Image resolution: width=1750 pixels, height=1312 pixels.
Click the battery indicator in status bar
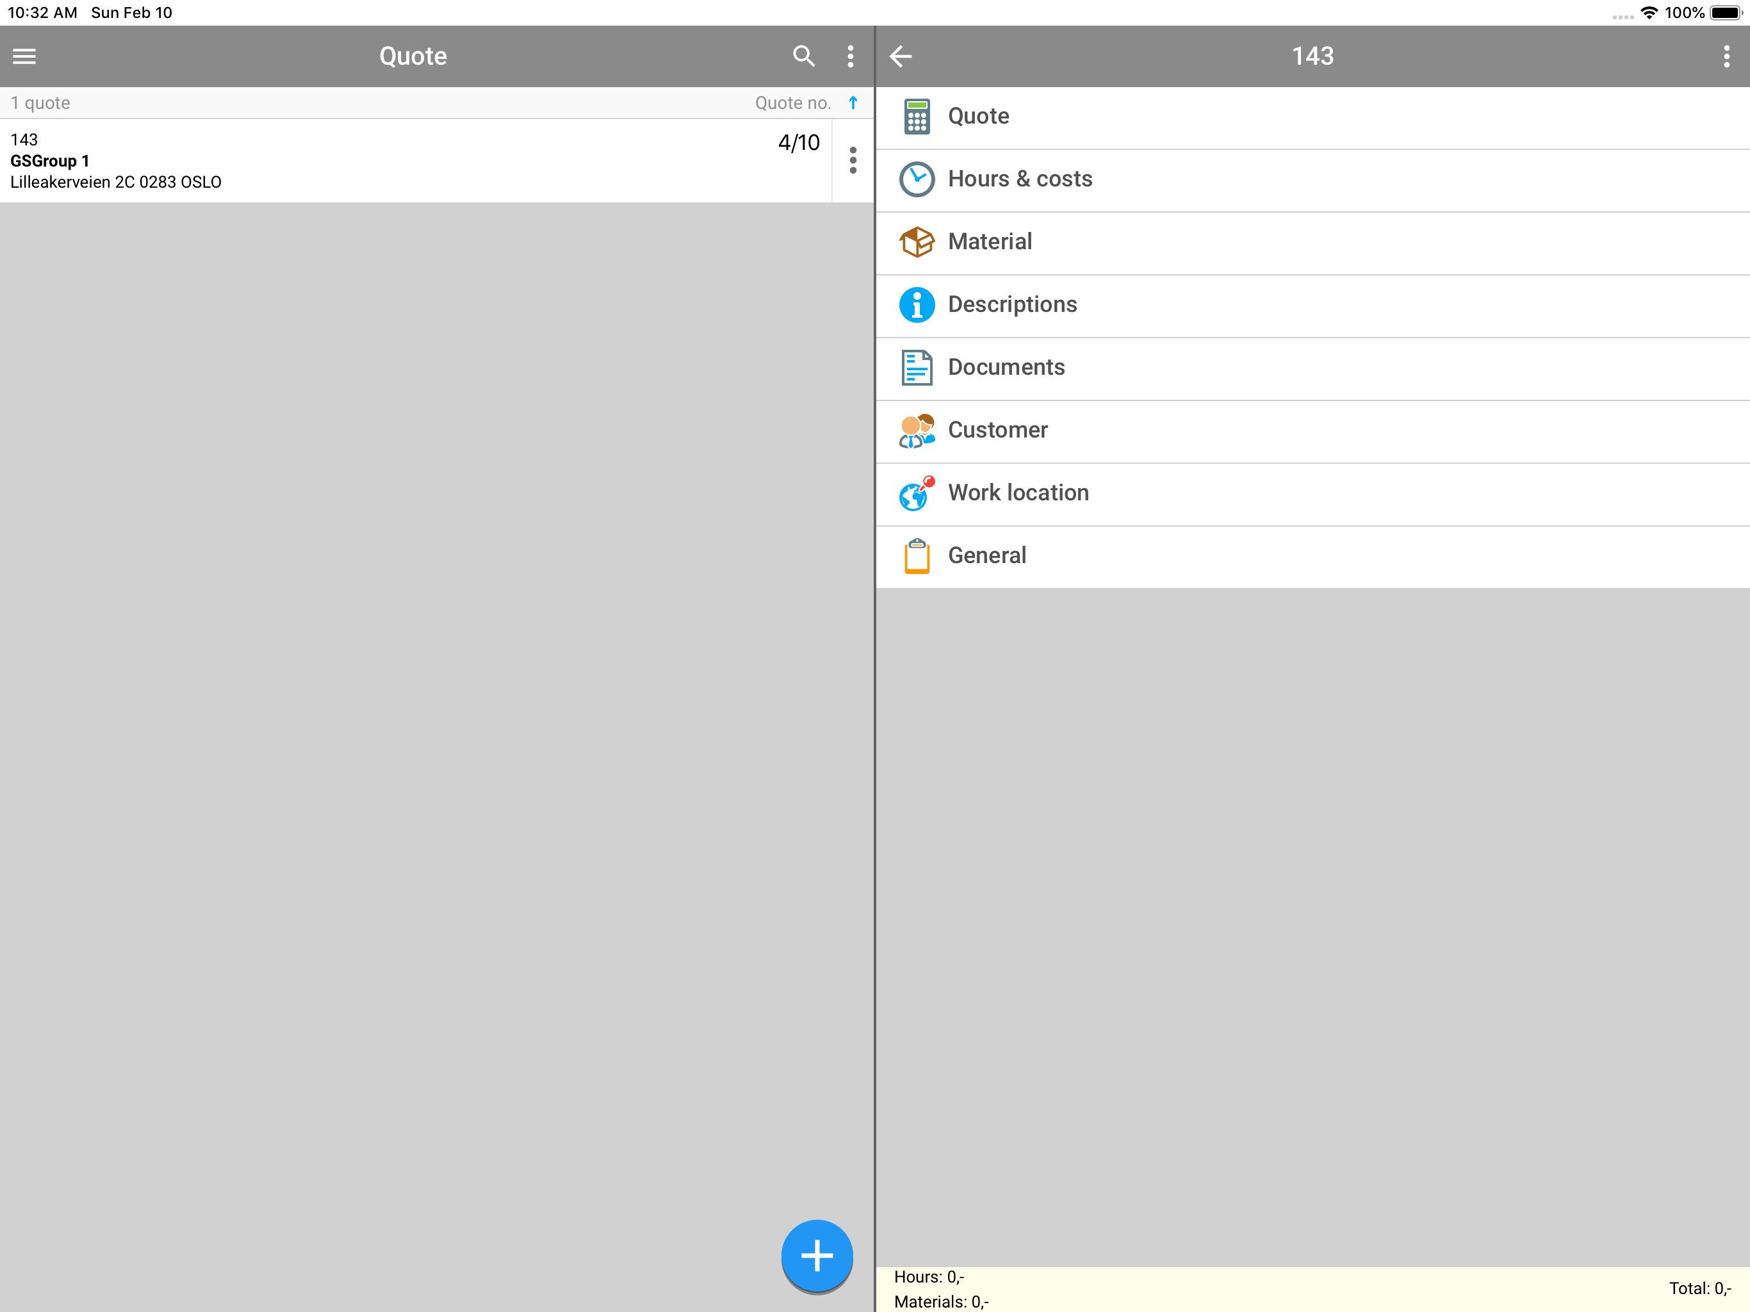coord(1726,13)
